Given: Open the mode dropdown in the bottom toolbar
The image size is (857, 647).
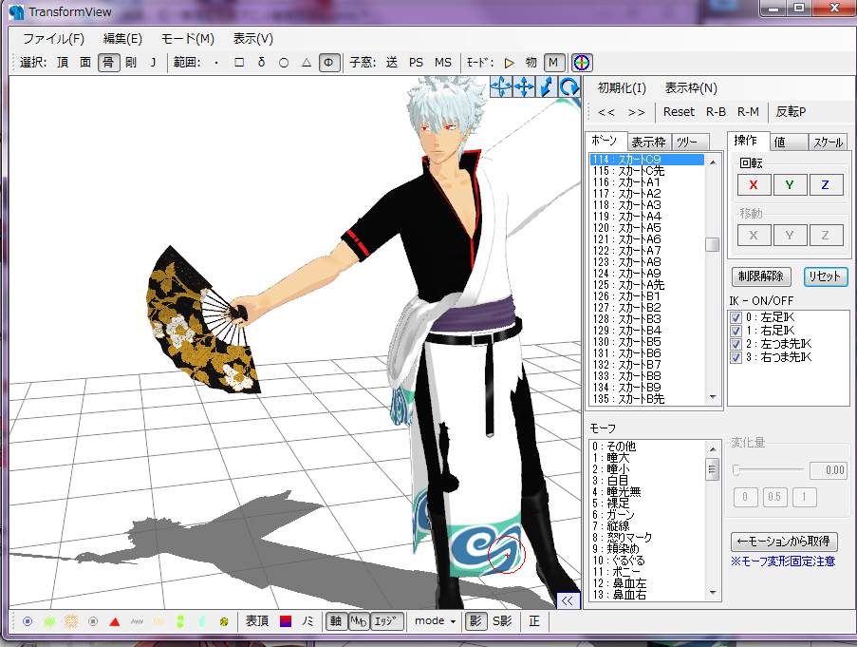Looking at the screenshot, I should point(435,621).
